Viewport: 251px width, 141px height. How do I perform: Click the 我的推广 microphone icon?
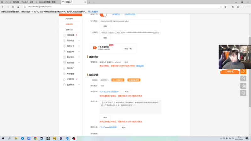(x=64, y=68)
